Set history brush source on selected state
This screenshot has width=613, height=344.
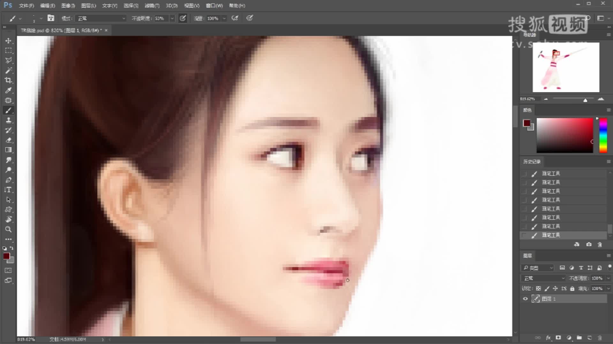point(524,235)
